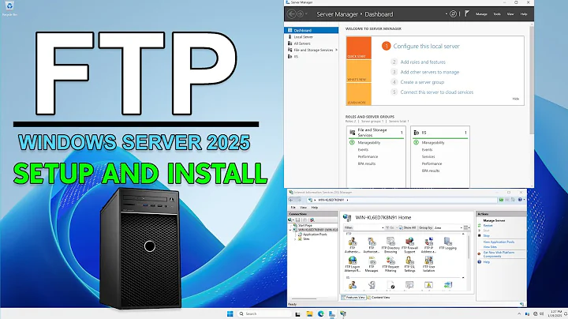Open Recycle Bin on desktop

9,9
